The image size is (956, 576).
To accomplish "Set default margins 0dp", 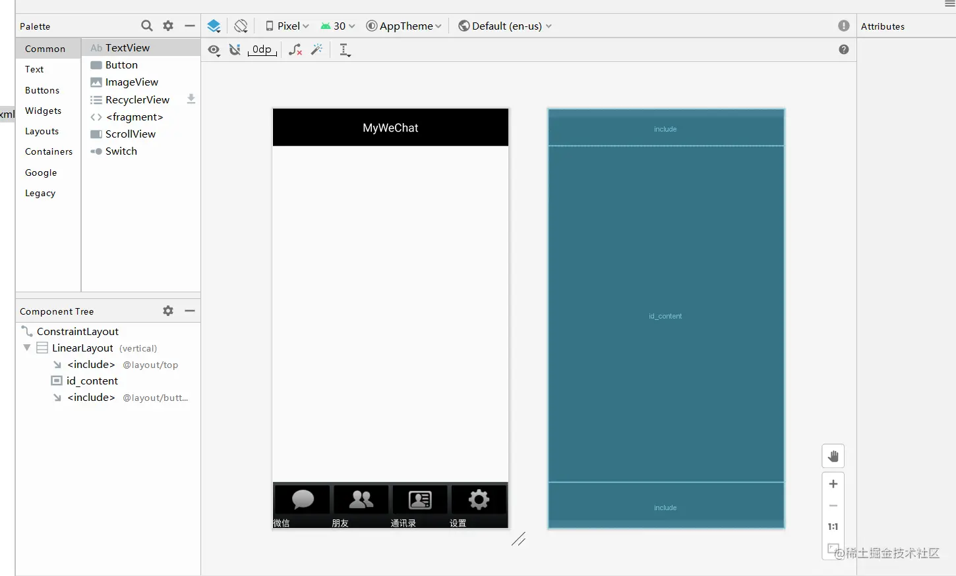I will coord(262,50).
